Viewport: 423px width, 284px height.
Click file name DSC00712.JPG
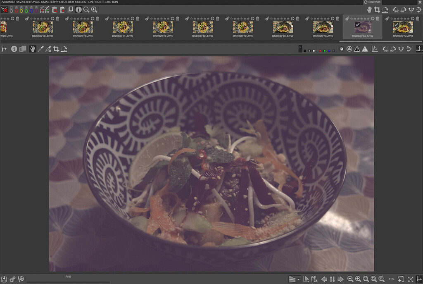pos(243,36)
